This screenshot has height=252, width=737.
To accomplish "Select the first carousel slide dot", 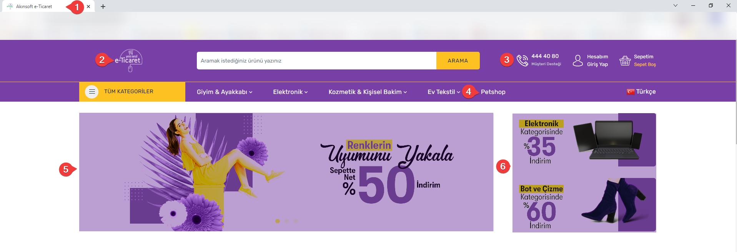I will point(278,221).
